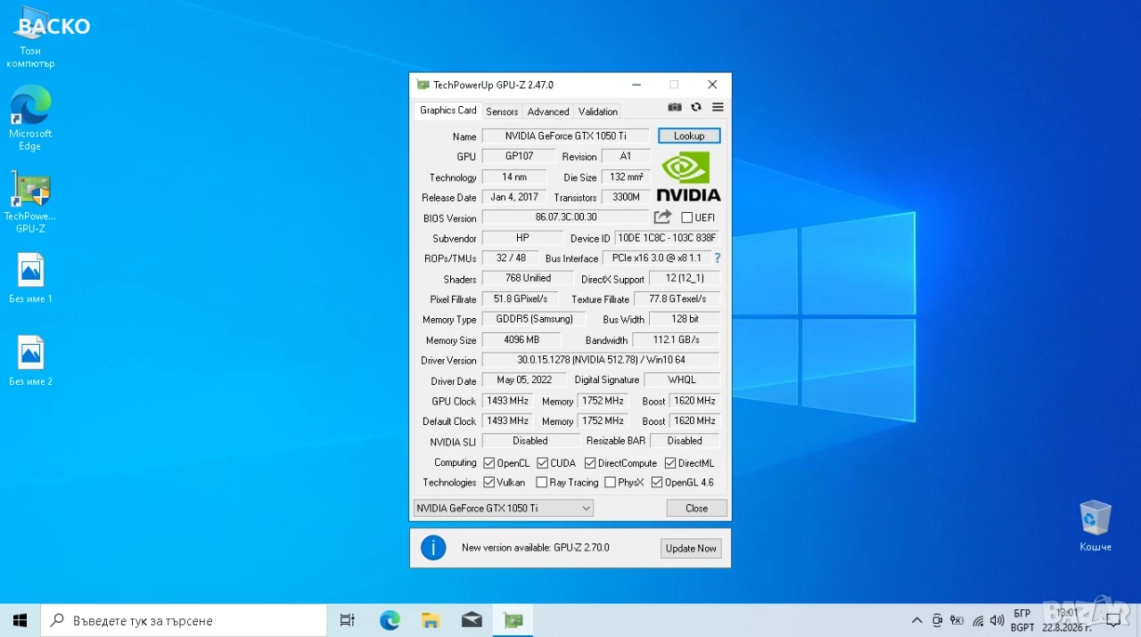
Task: Launch Edge from the taskbar
Action: pyautogui.click(x=390, y=620)
